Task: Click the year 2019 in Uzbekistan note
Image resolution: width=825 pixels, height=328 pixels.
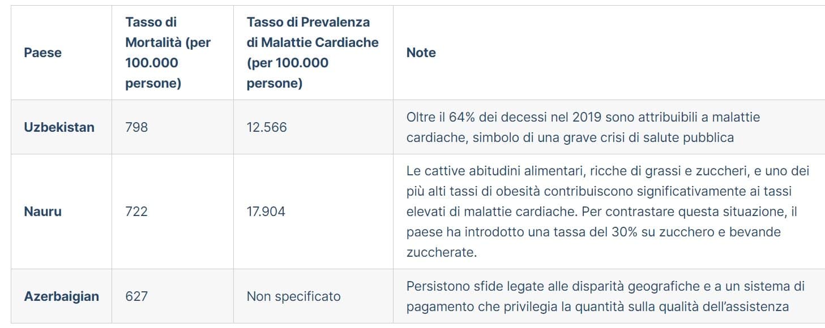Action: [x=587, y=117]
